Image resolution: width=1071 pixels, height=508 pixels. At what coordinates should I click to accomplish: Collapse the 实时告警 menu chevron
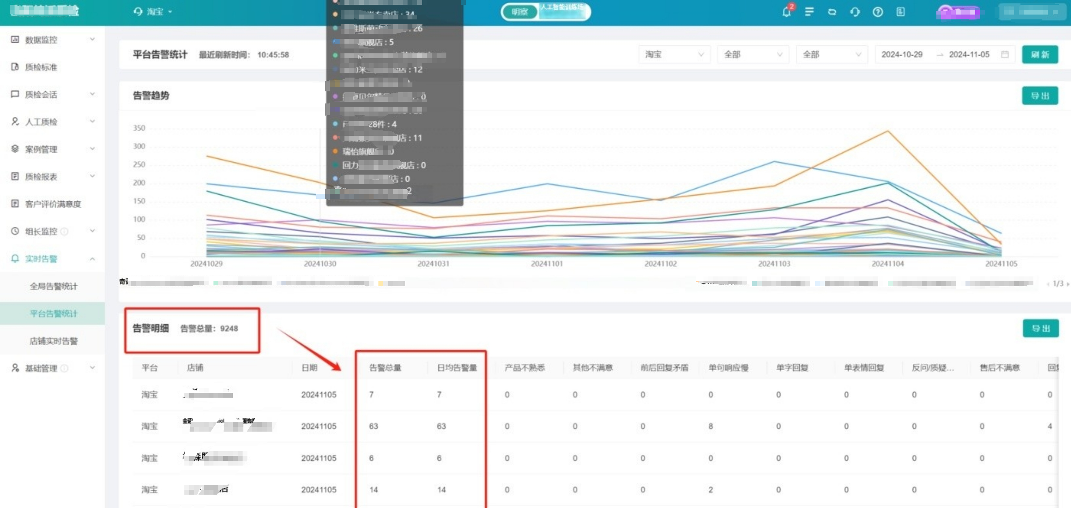pos(92,259)
